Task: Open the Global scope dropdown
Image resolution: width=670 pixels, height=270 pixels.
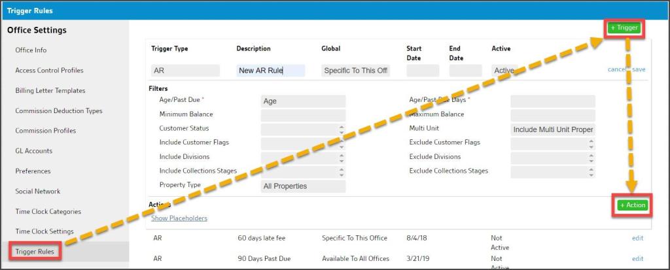Action: tap(357, 71)
